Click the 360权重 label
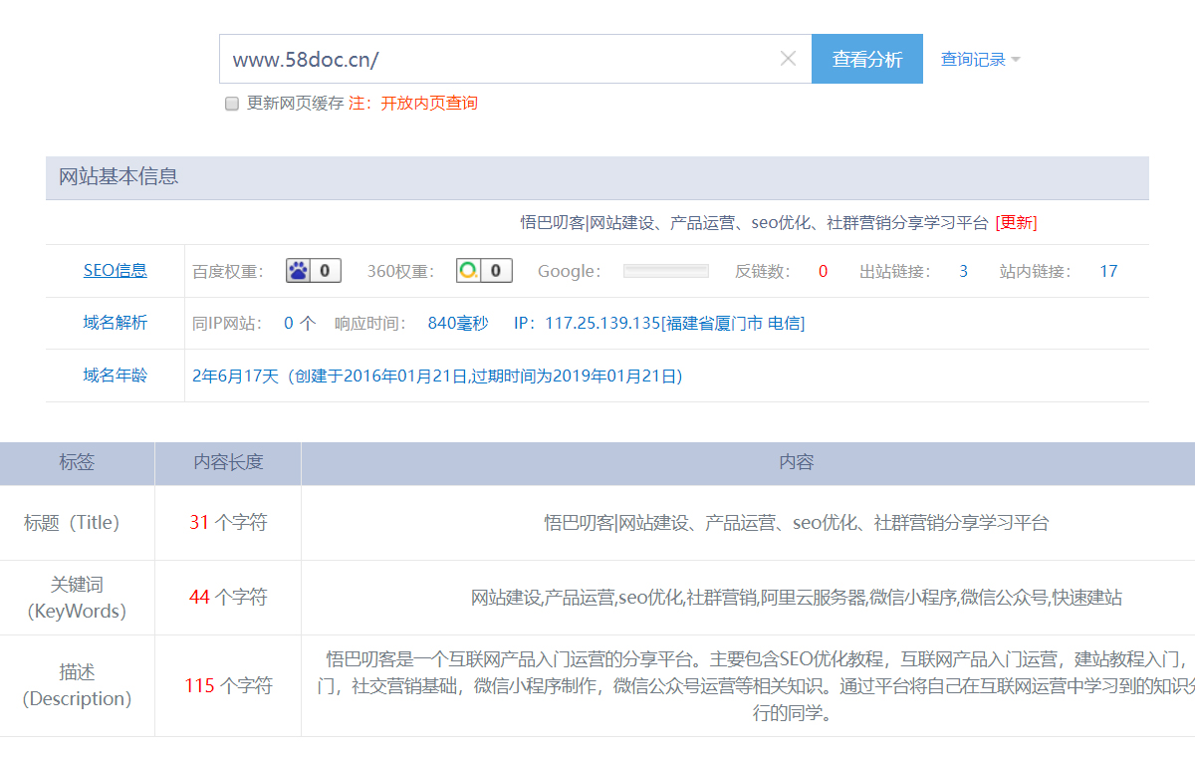 pos(401,271)
